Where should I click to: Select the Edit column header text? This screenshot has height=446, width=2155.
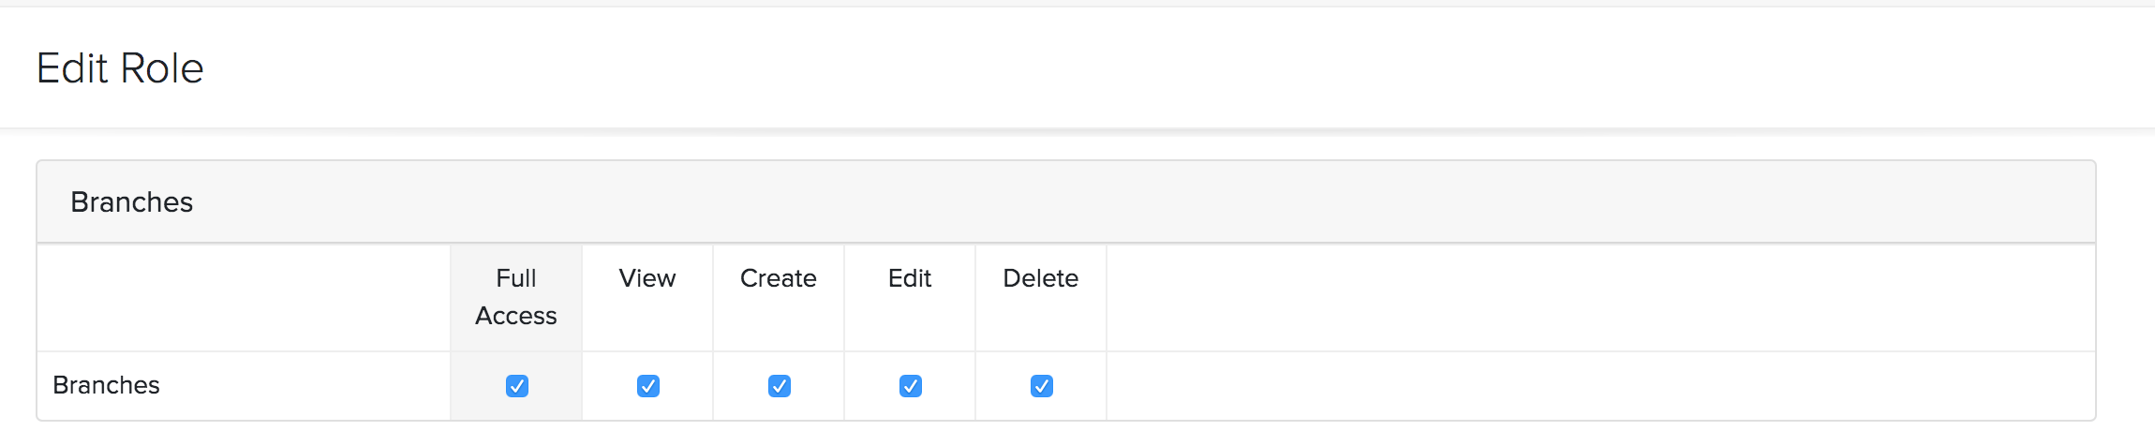click(x=909, y=278)
